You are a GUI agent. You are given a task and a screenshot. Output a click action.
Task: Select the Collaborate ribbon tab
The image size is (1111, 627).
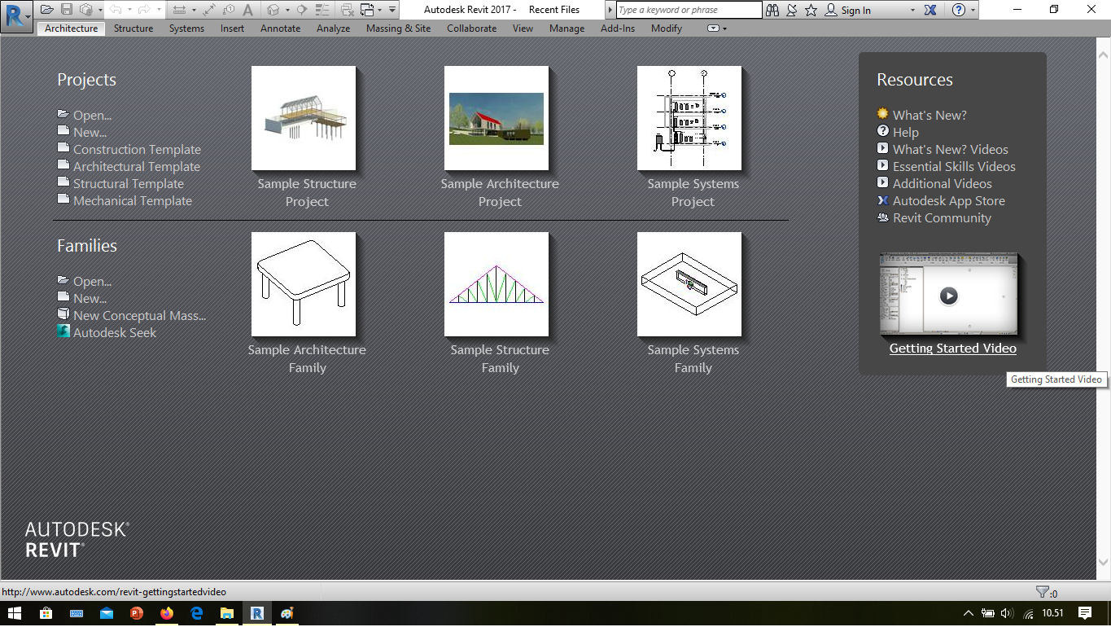[x=471, y=28]
